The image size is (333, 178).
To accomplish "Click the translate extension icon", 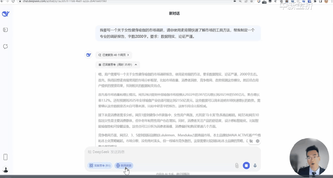I will click(x=304, y=1).
